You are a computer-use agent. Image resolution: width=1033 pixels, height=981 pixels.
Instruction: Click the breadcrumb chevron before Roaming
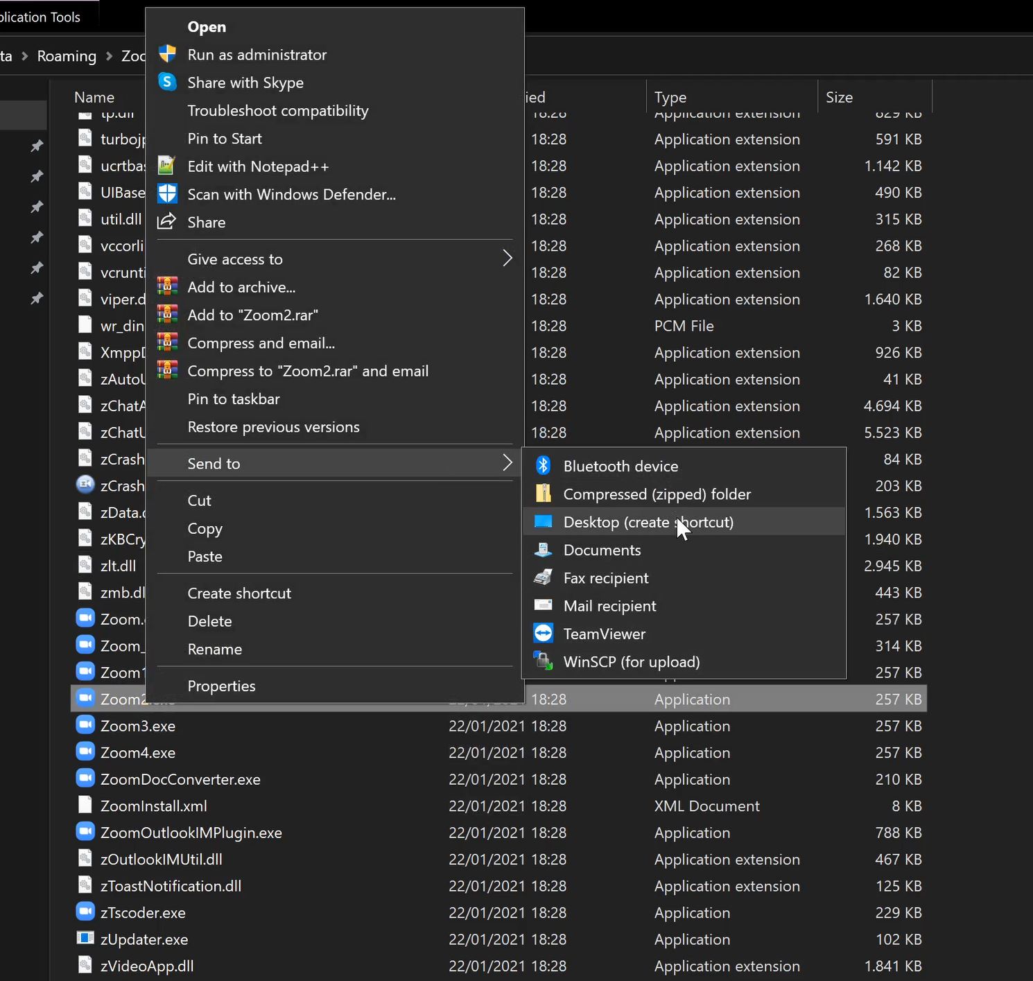25,56
